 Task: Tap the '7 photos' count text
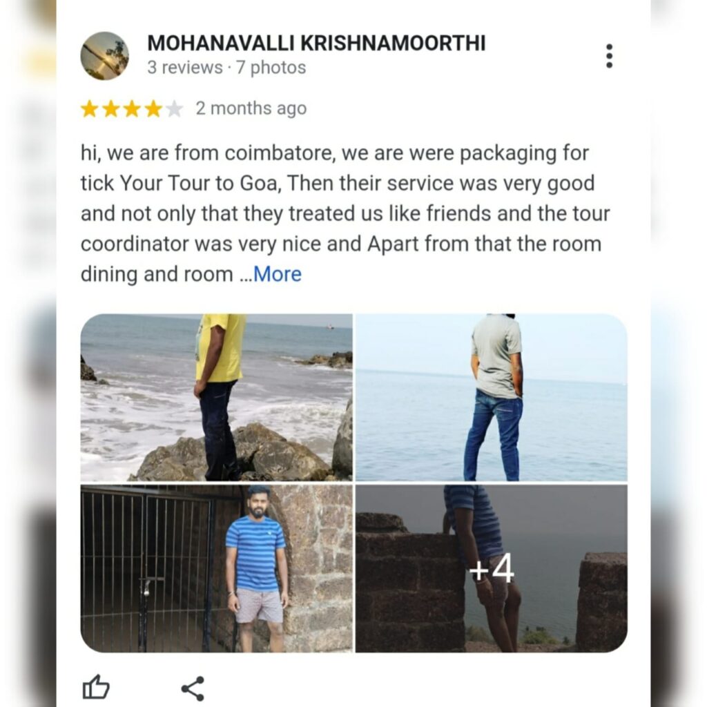click(x=271, y=68)
